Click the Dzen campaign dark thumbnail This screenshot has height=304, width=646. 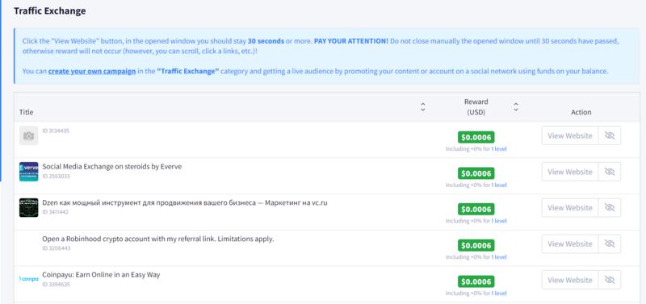coord(29,208)
